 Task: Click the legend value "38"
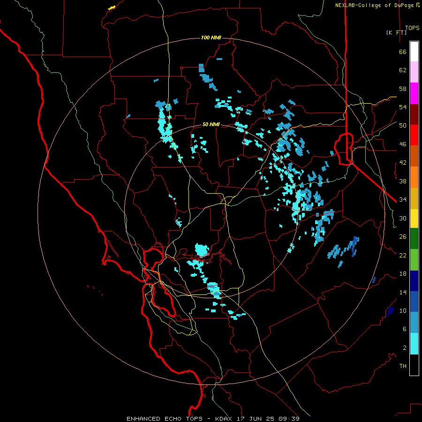(403, 181)
